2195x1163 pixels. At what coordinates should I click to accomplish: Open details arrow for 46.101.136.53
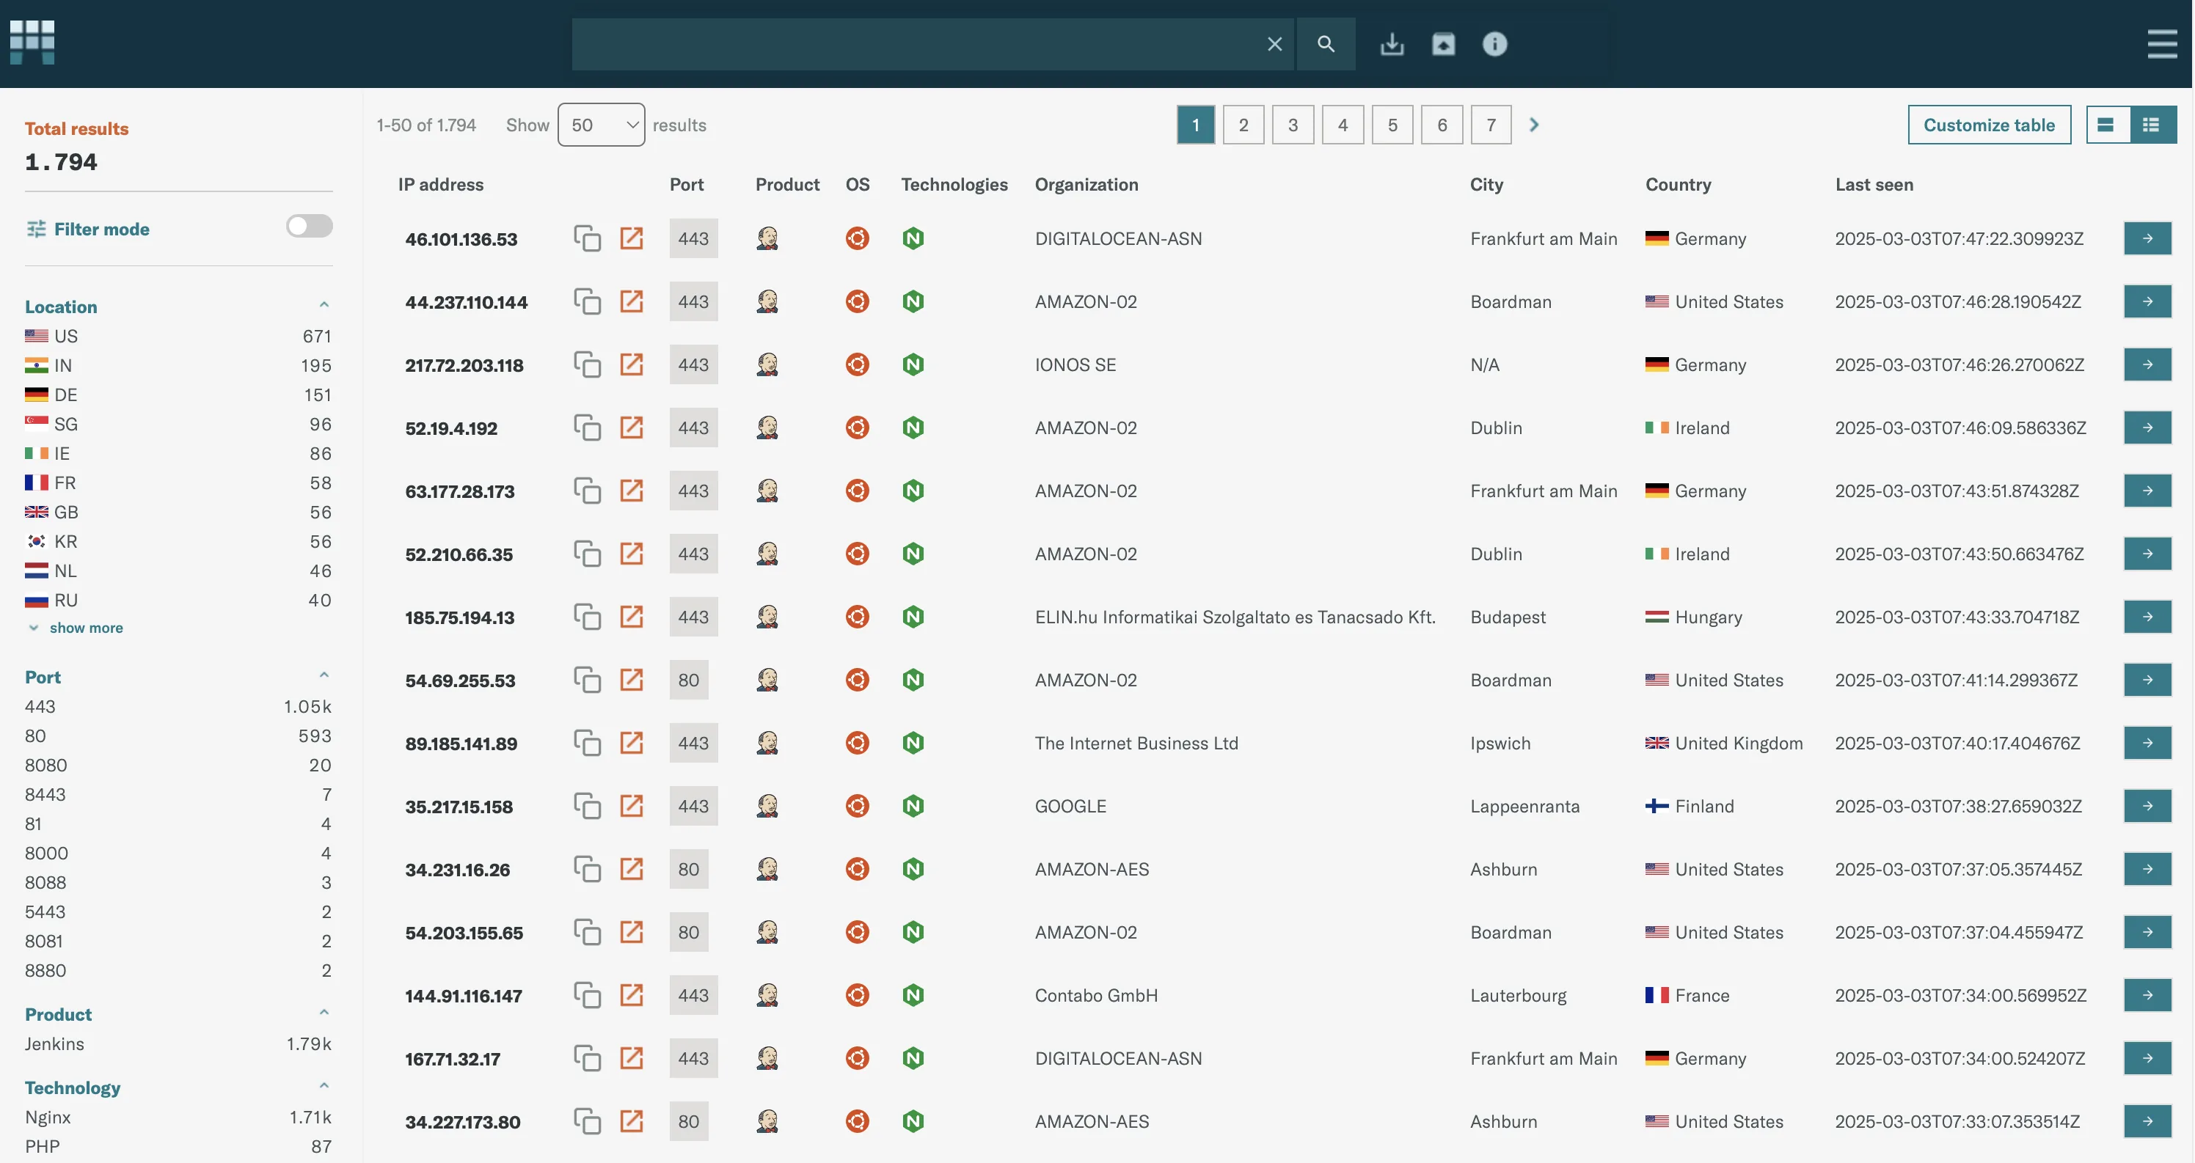[x=2147, y=238]
